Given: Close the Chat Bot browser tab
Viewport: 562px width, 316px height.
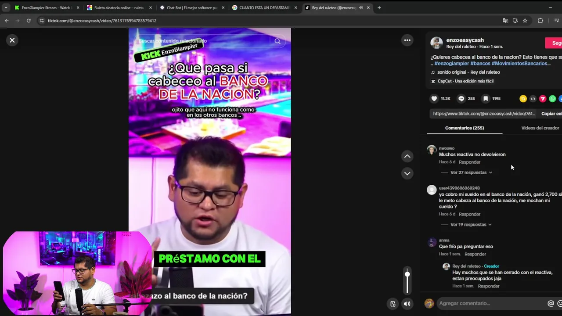Looking at the screenshot, I should coord(223,7).
